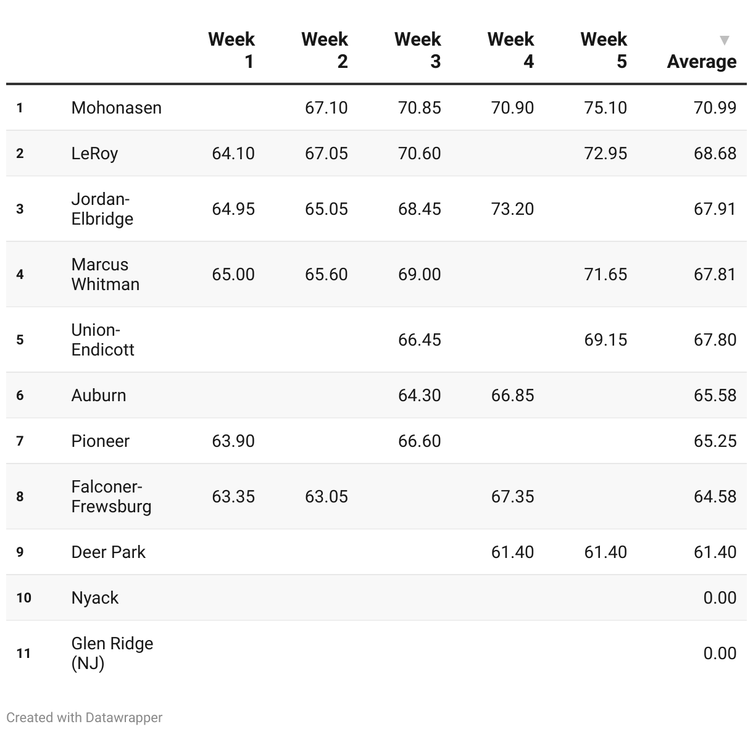This screenshot has height=732, width=753.
Task: Select the Falconer-Frewsburg row label
Action: [111, 496]
